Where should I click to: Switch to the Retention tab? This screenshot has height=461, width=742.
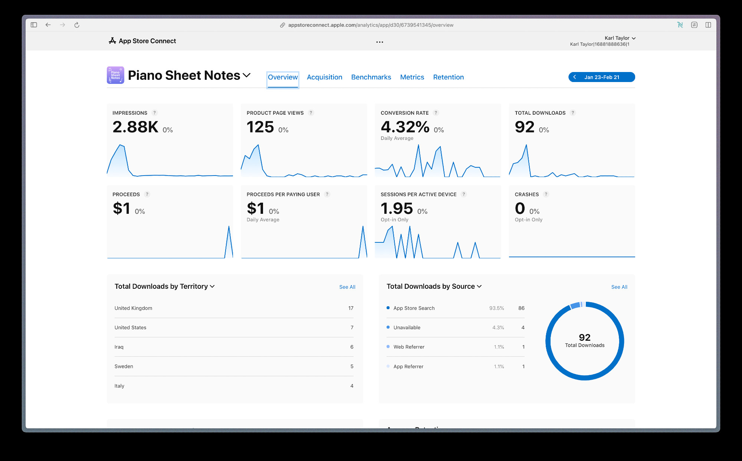tap(449, 77)
